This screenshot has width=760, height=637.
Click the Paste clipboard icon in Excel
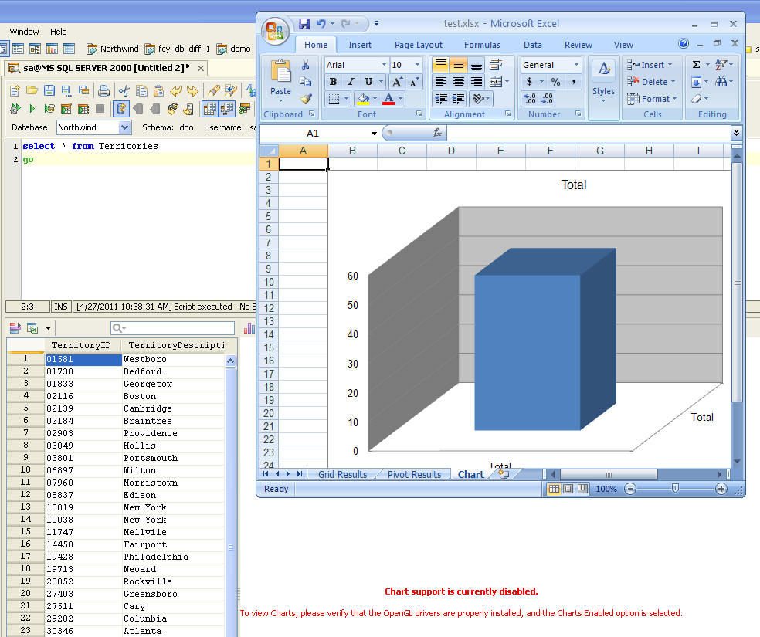[x=280, y=72]
